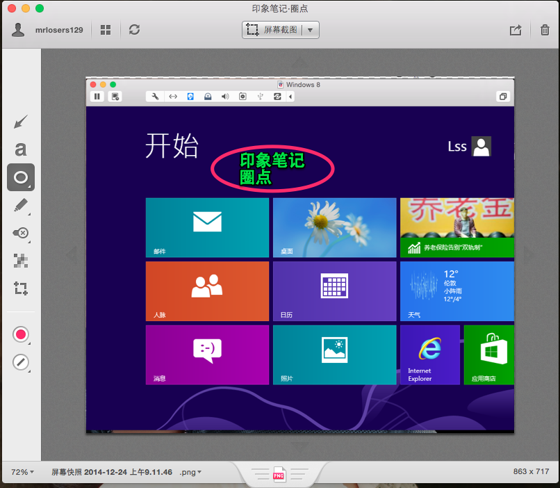The image size is (560, 488).
Task: Open the account user icon
Action: pos(18,30)
